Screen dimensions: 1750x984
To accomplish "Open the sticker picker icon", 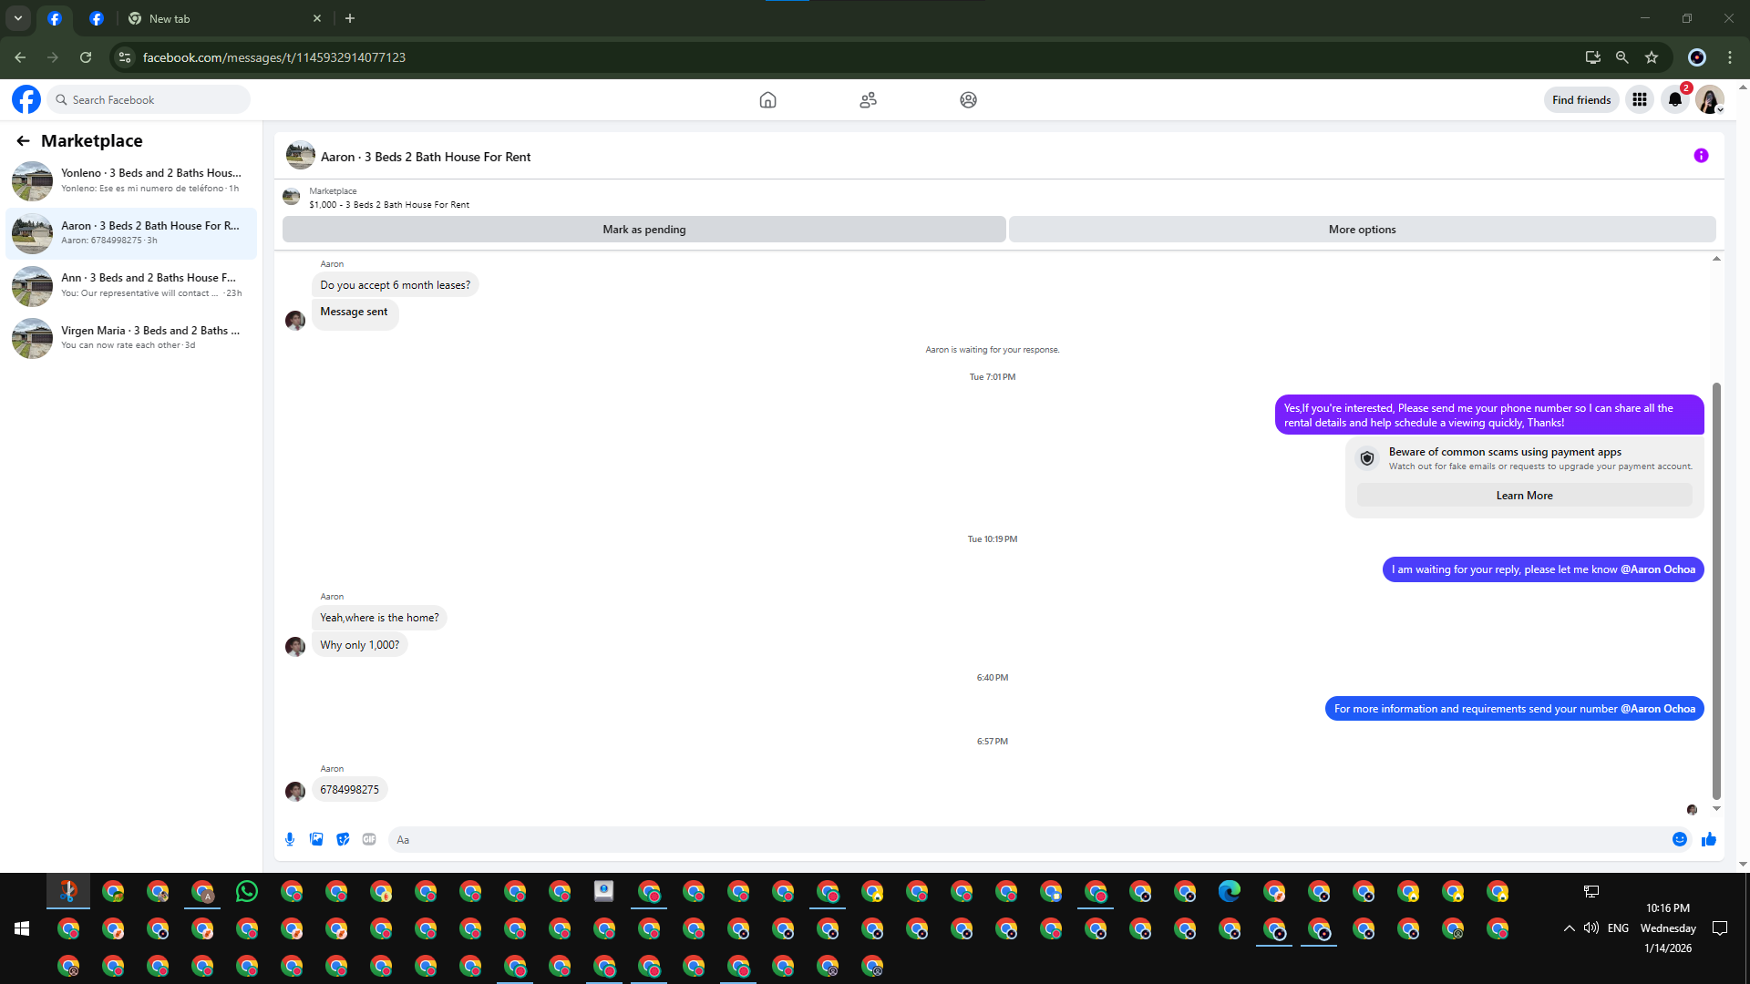I will [343, 839].
